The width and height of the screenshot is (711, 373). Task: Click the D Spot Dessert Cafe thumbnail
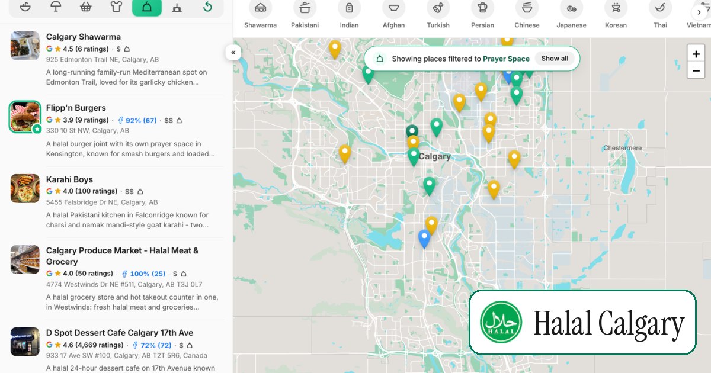point(25,342)
